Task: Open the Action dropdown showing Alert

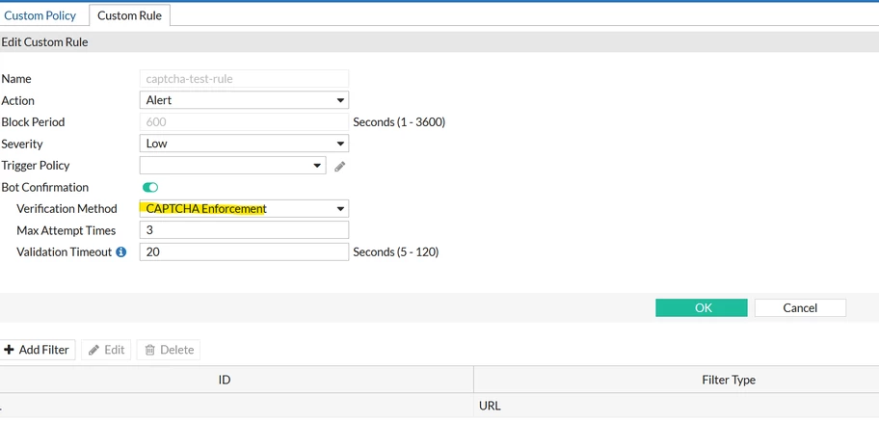Action: point(244,100)
